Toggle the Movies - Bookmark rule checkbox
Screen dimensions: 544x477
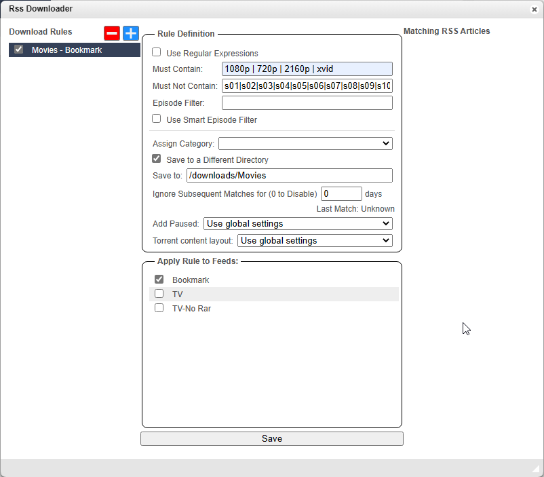(x=19, y=50)
